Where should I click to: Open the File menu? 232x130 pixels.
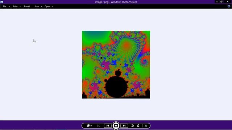coord(5,6)
